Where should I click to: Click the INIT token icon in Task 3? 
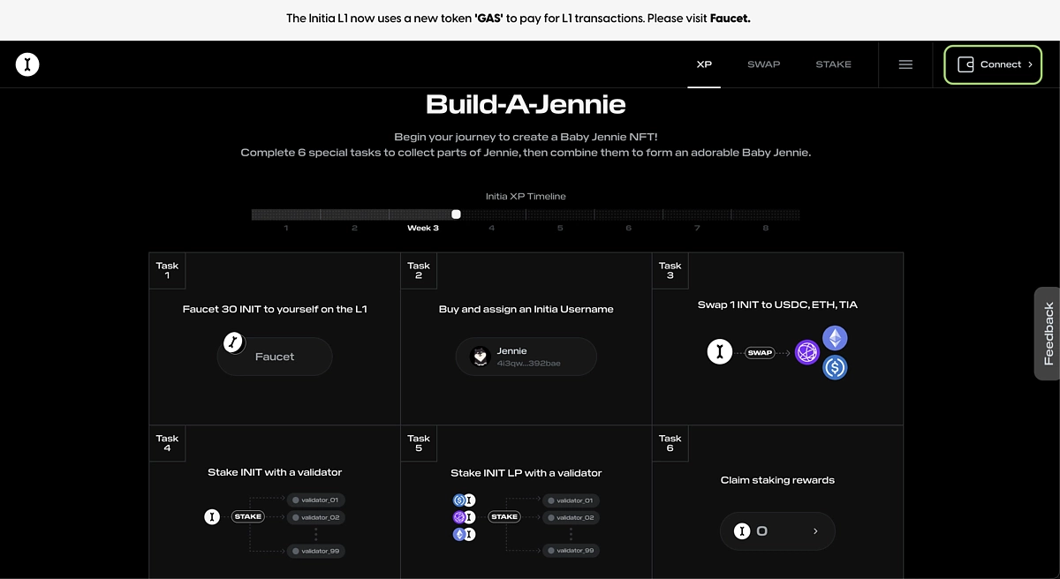tap(720, 352)
